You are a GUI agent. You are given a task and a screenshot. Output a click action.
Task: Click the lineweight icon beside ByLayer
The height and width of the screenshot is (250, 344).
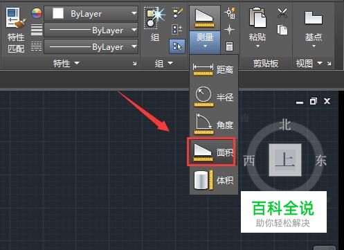coord(37,30)
